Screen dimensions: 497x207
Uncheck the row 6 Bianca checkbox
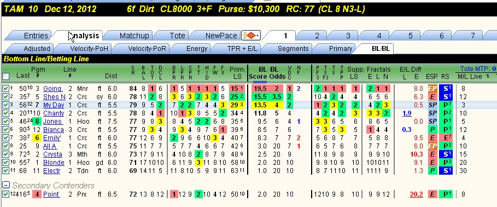click(x=5, y=130)
